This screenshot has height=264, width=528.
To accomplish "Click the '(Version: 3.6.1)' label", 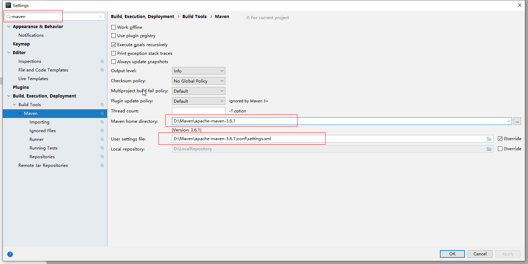I will point(187,130).
